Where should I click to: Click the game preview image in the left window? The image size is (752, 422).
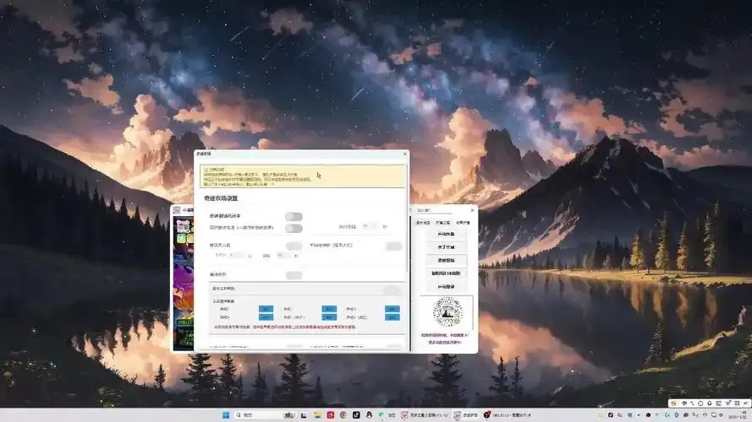point(184,284)
